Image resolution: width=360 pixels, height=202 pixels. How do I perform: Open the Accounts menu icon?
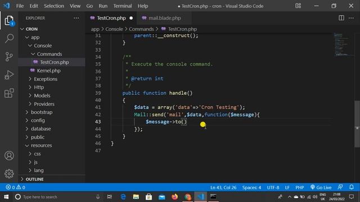(9, 156)
